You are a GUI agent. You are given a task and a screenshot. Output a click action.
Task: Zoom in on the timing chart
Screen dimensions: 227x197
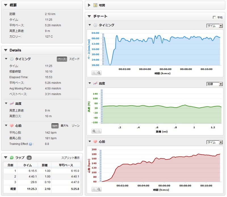coord(94,73)
